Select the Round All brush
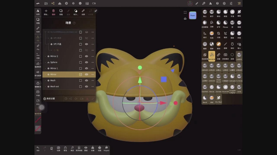277x155 pixels. tap(225, 88)
